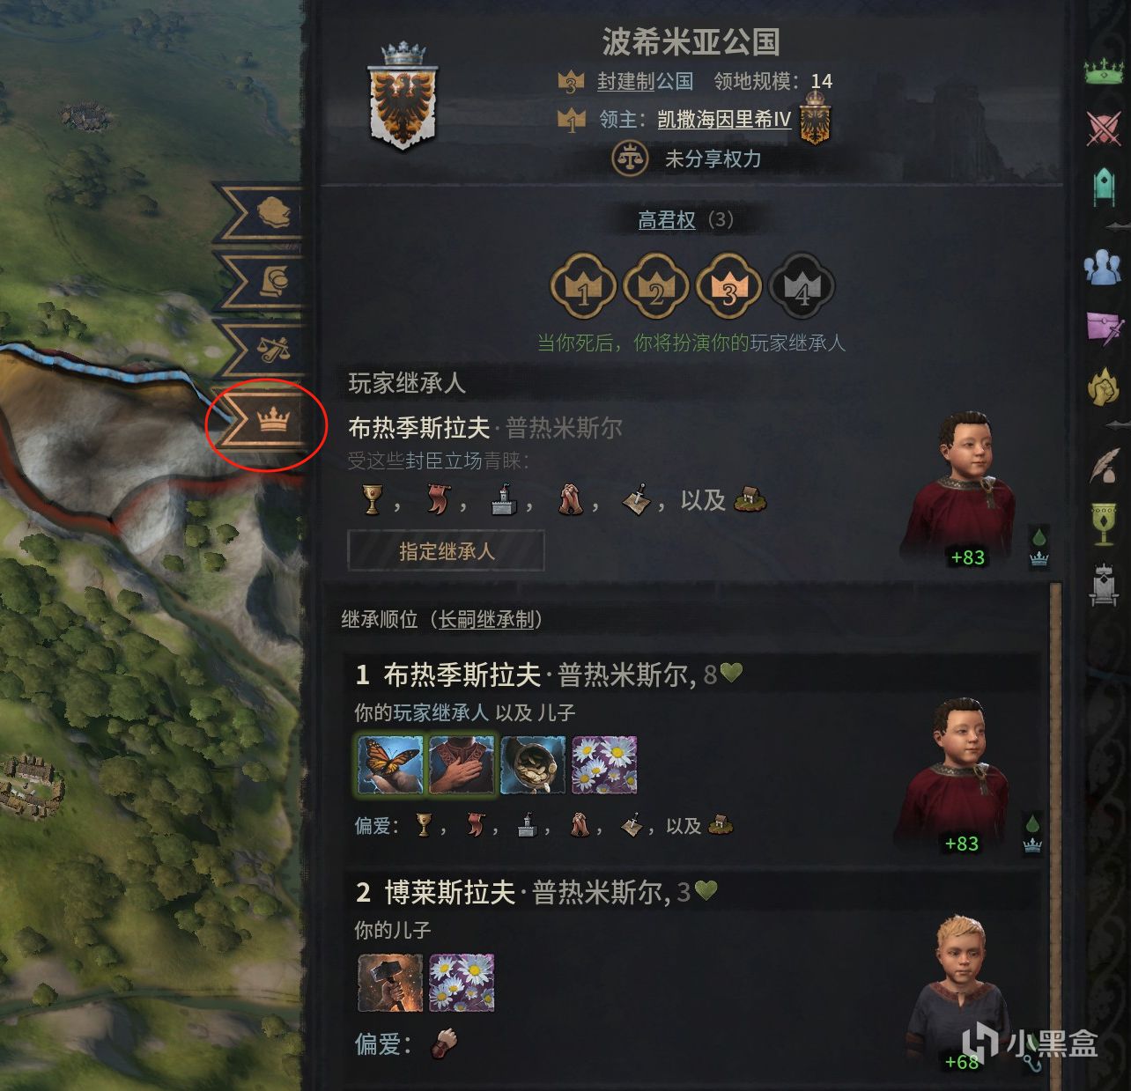Screen dimensions: 1131x1091
Task: Open the lord 凯撒海因里希IV link
Action: pyautogui.click(x=724, y=119)
